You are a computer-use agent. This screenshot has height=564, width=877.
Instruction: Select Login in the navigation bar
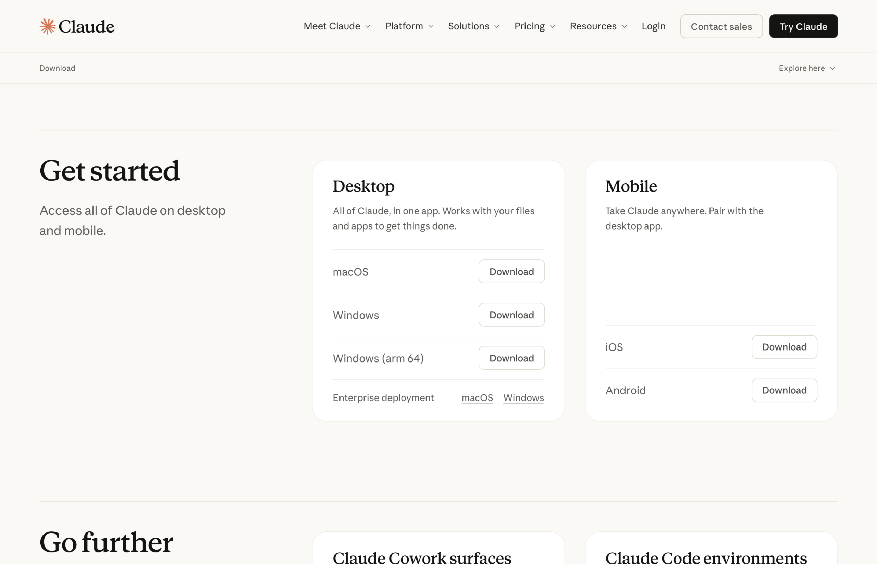point(653,26)
